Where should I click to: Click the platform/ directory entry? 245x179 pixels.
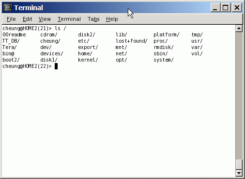(167, 34)
